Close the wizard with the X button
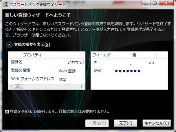Screen dimensions: 176x132 pyautogui.click(x=166, y=3)
